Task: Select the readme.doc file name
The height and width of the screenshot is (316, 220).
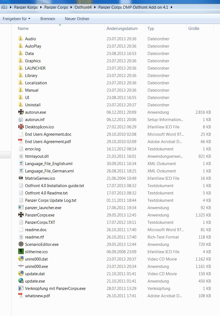Action: pos(36,230)
